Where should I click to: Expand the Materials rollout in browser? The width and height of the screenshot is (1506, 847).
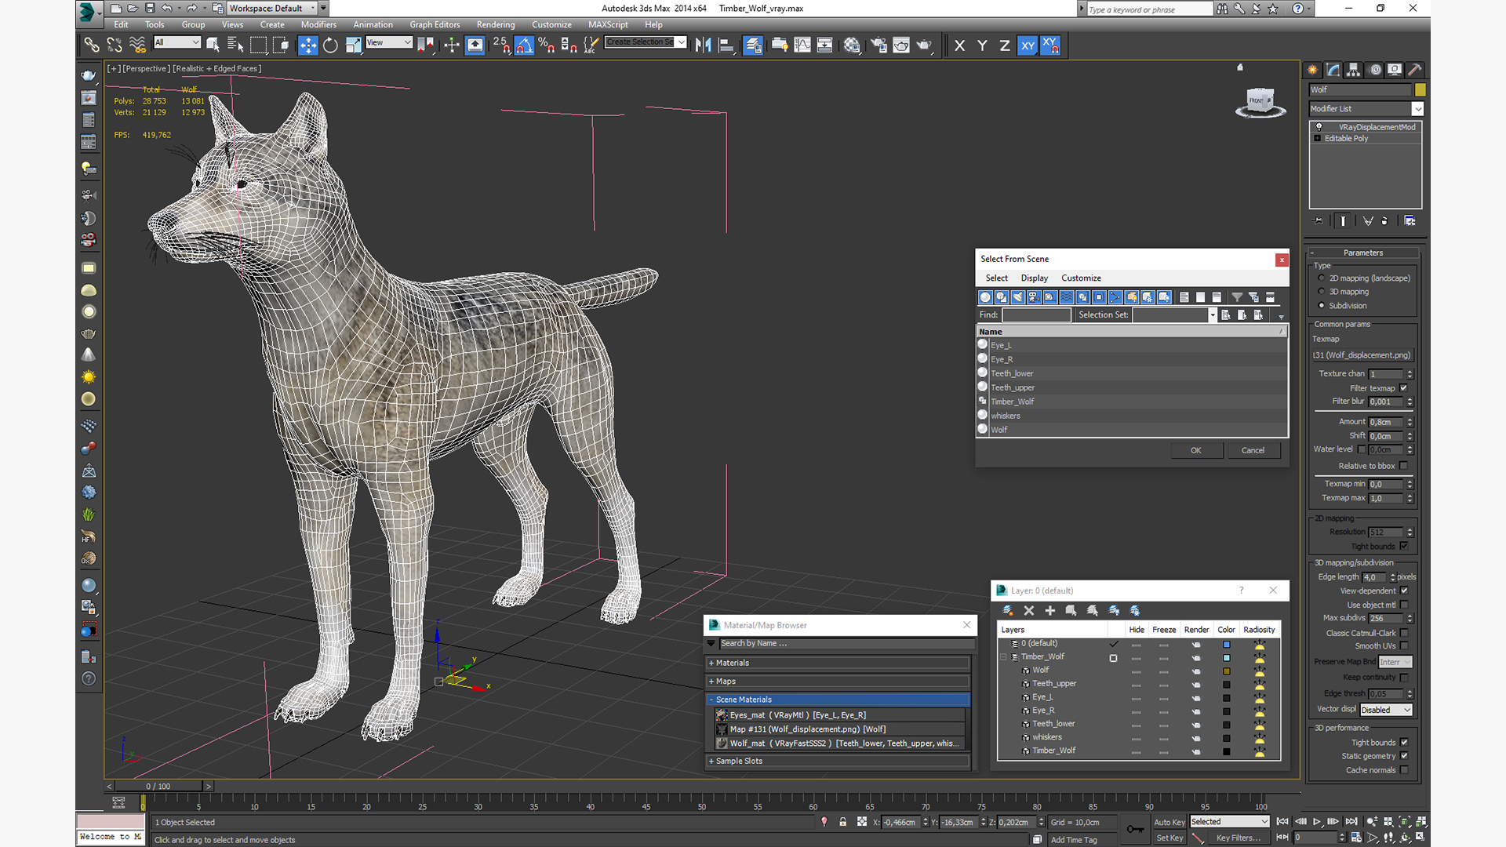[x=838, y=663]
